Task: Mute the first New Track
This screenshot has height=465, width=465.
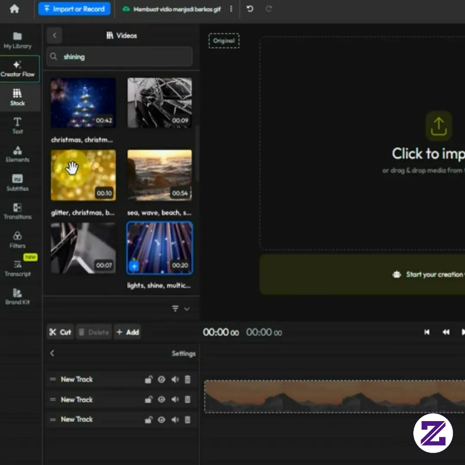Action: 175,379
